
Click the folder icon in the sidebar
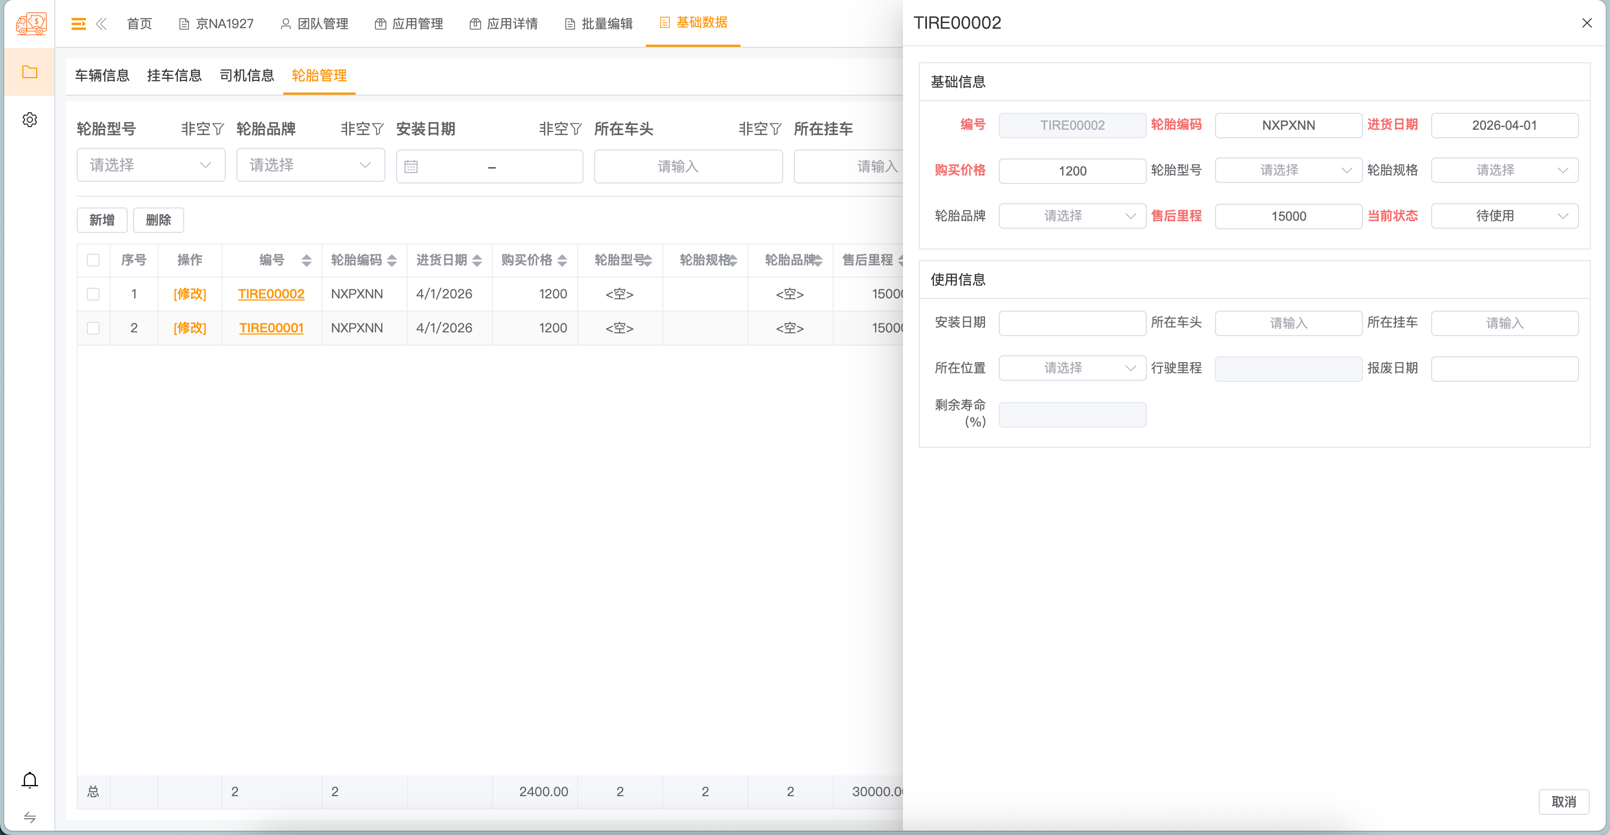29,71
